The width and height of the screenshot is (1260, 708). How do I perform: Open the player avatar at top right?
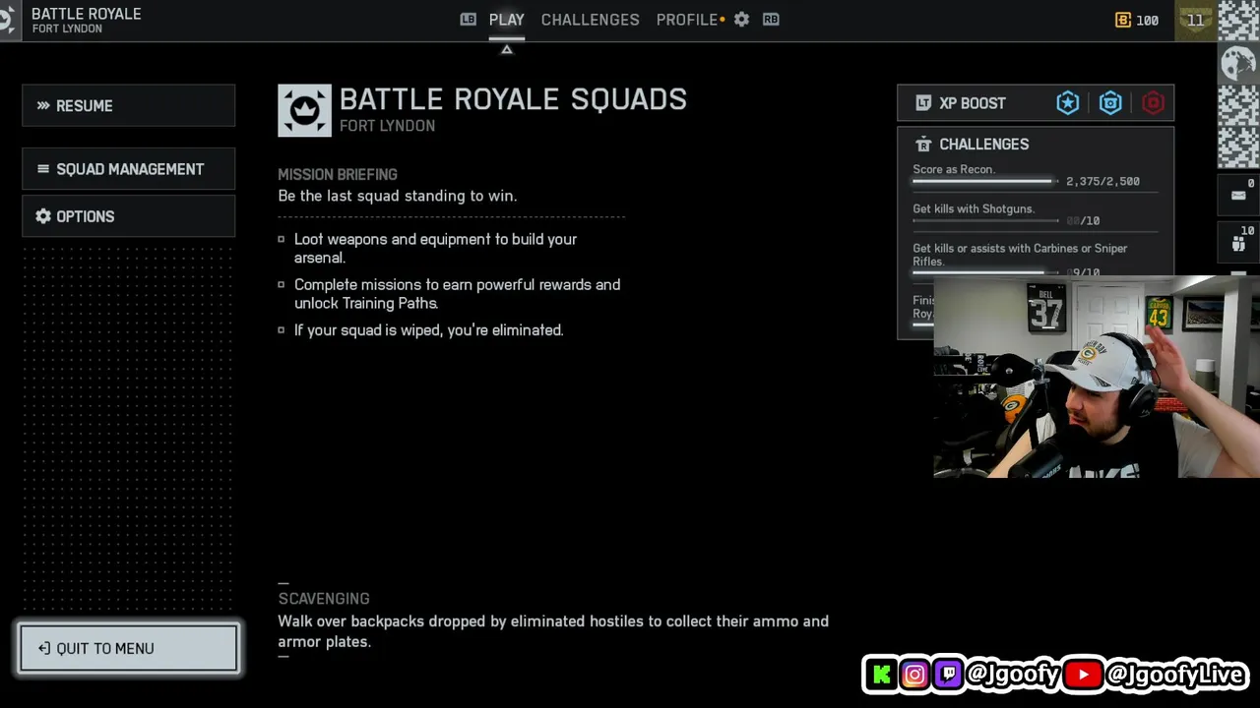click(1238, 63)
